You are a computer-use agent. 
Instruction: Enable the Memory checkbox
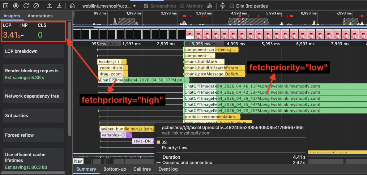[182, 6]
